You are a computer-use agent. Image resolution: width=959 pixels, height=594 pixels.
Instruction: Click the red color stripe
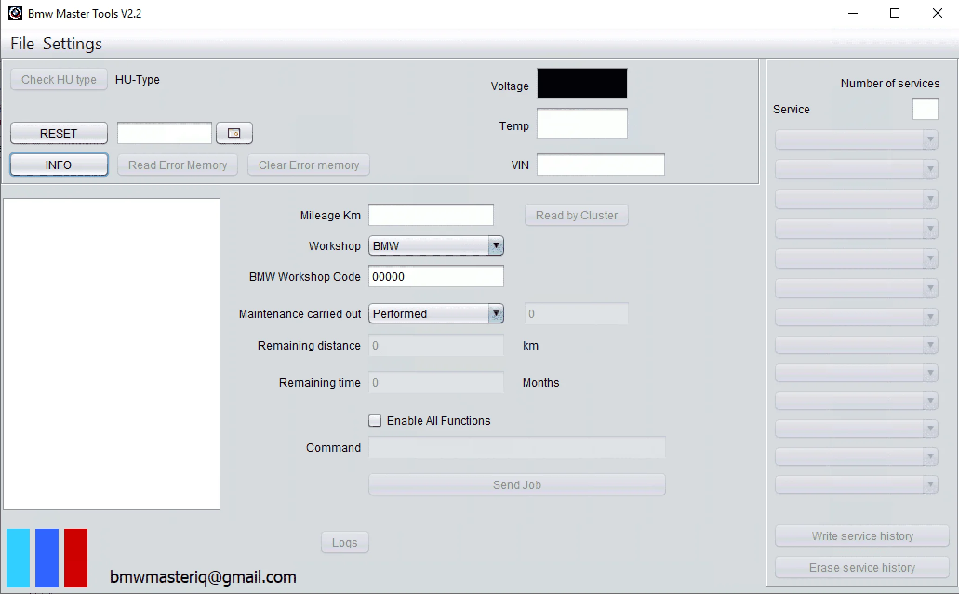point(76,558)
